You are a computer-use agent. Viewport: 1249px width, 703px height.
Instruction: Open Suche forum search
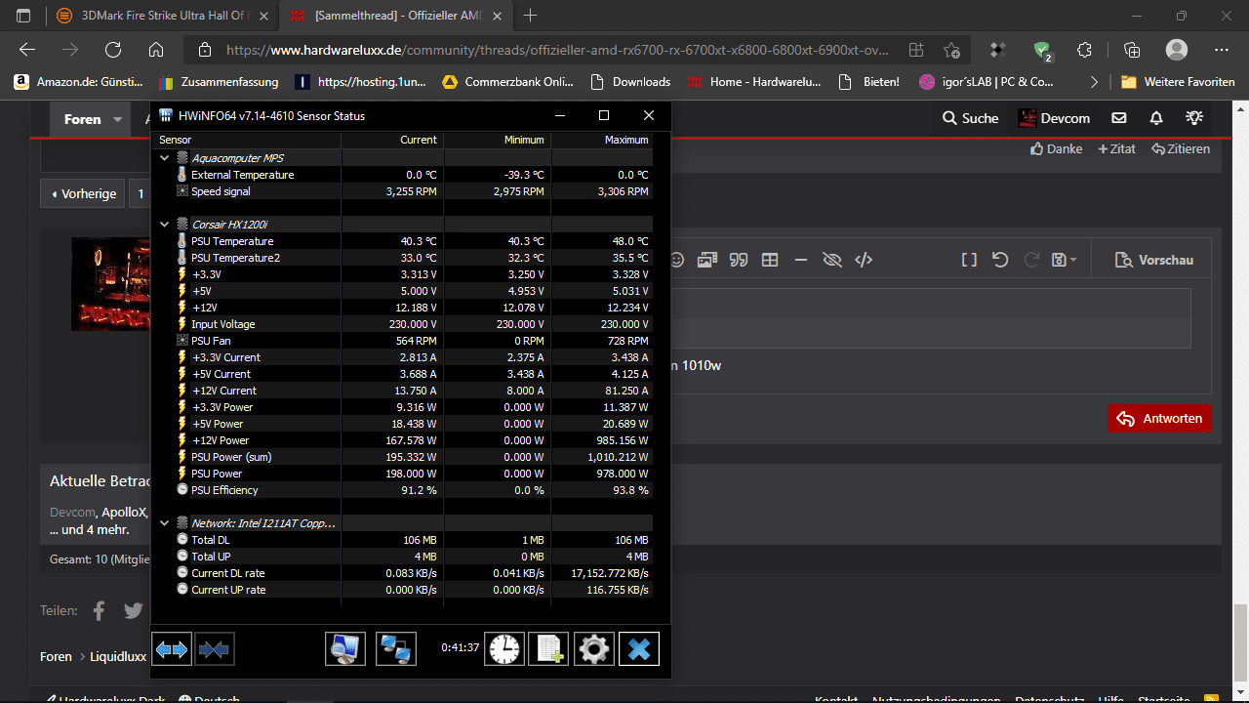coord(970,118)
